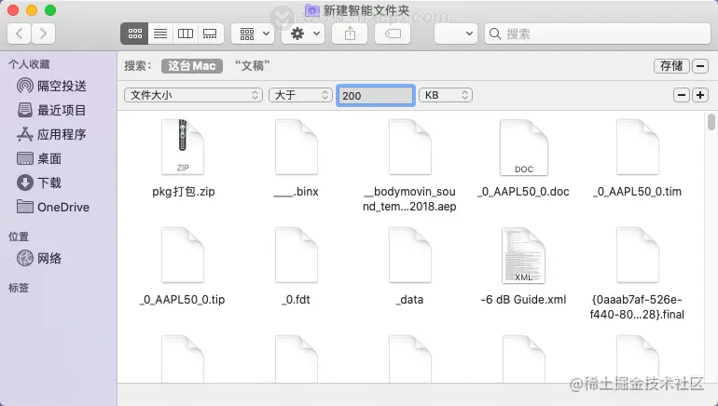Click the vertical scrollbar thumb
The image size is (718, 406).
click(711, 122)
